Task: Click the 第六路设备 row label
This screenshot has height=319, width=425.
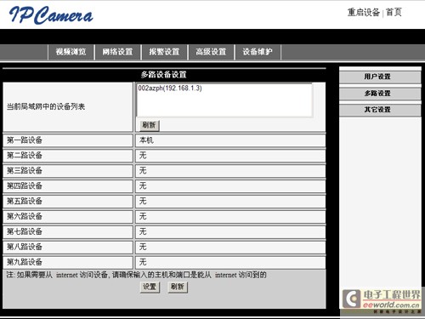Action: pos(25,217)
